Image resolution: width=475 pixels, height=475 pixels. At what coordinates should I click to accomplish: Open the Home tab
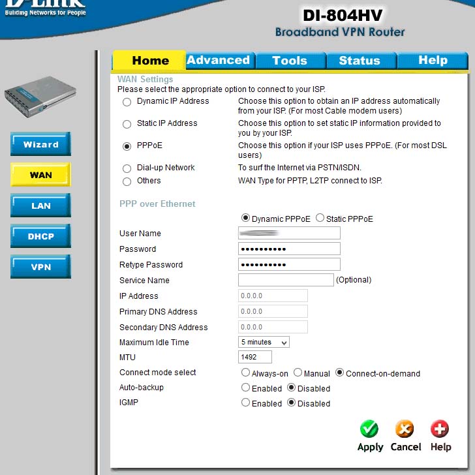click(149, 60)
